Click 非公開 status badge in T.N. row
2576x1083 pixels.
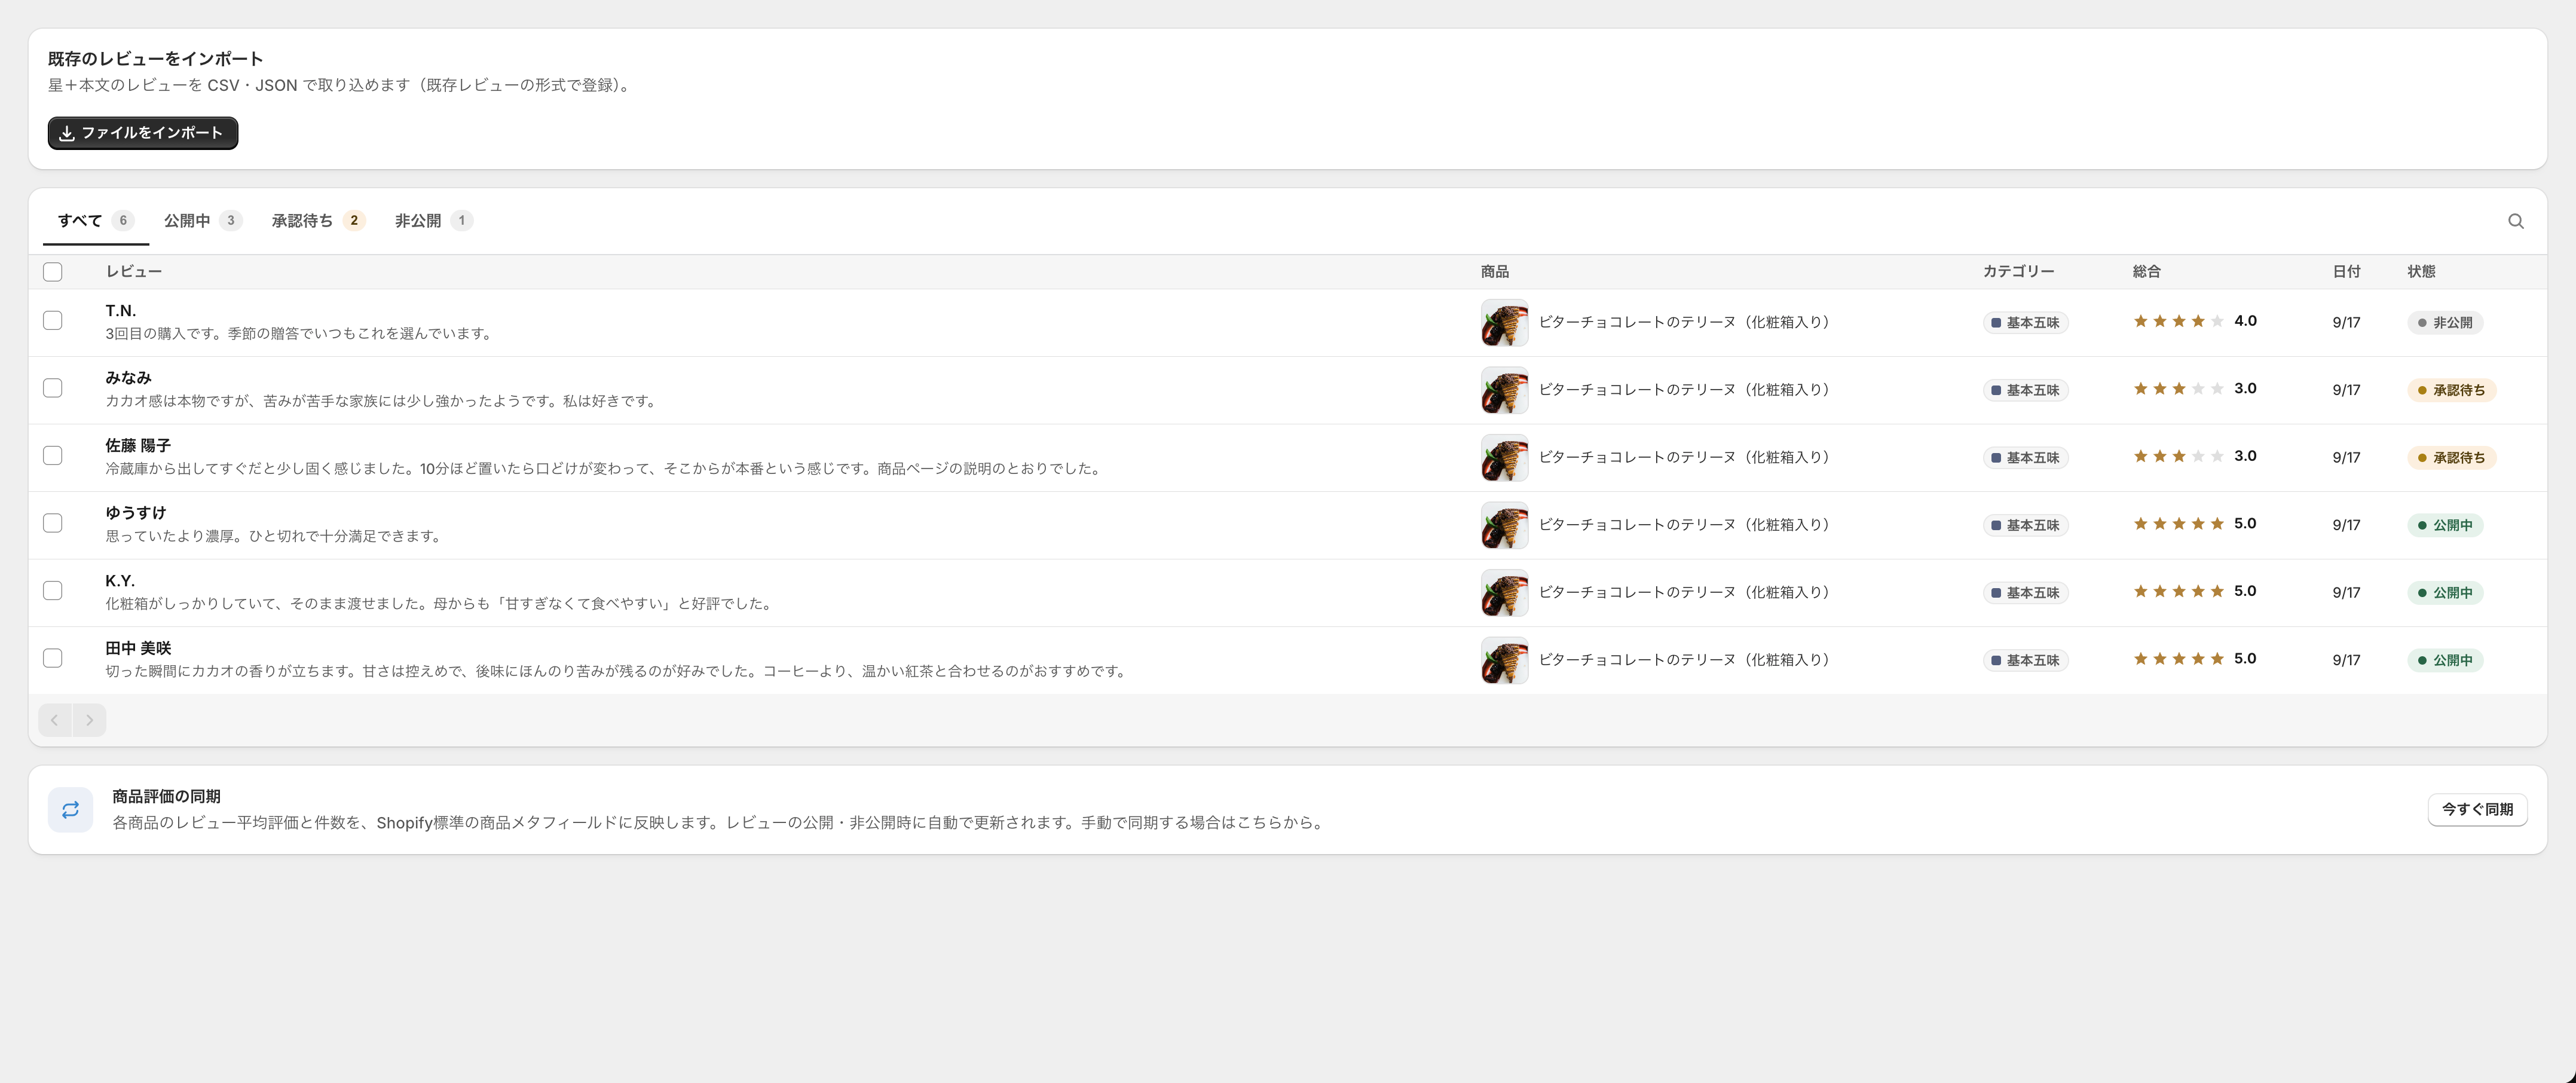click(x=2445, y=323)
